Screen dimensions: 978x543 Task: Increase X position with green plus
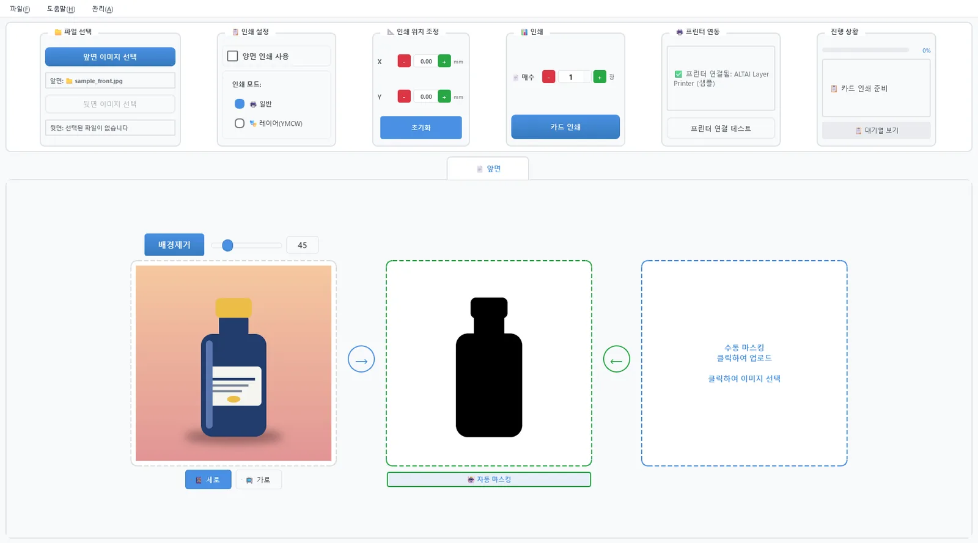tap(444, 61)
